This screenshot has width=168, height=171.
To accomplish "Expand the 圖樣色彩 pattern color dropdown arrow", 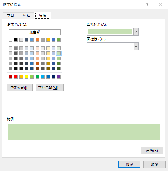I will [x=136, y=32].
